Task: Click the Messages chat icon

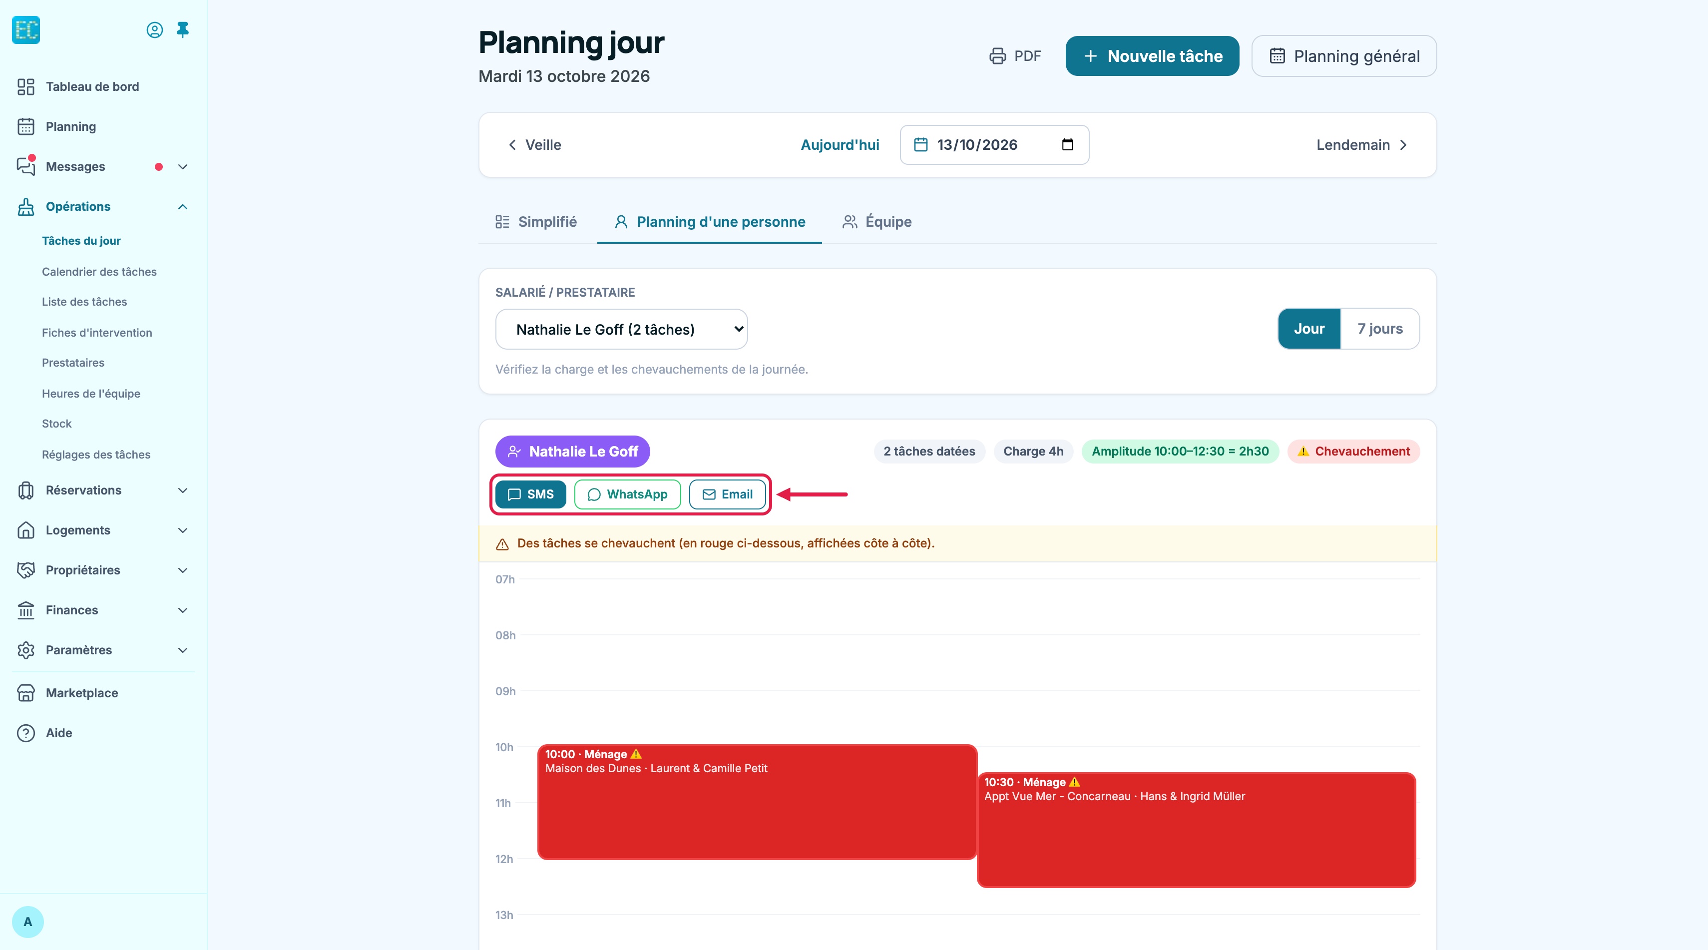Action: 26,166
